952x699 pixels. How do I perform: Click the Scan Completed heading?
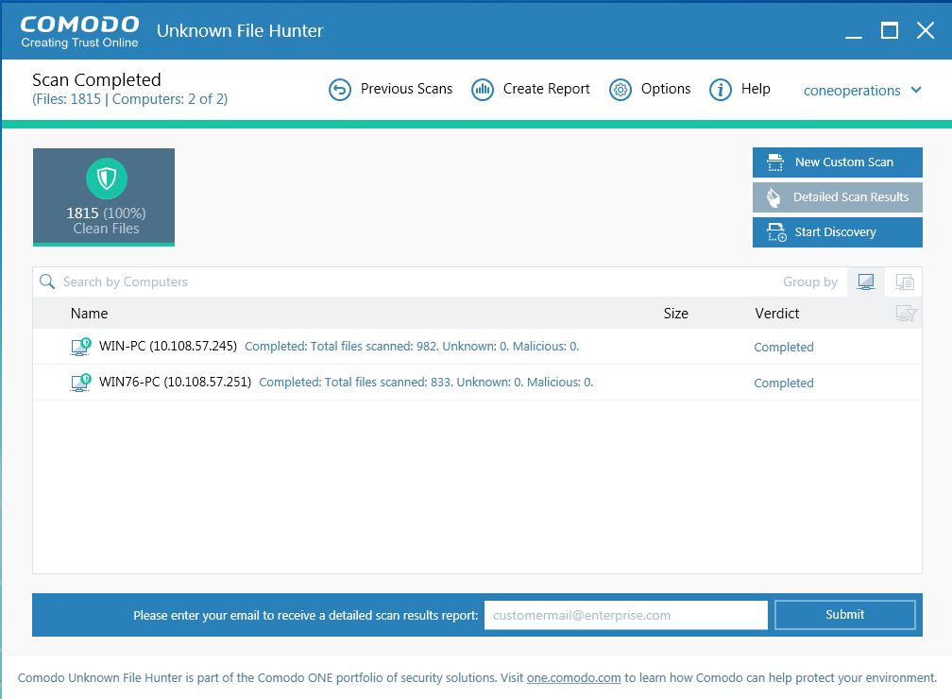[x=96, y=79]
